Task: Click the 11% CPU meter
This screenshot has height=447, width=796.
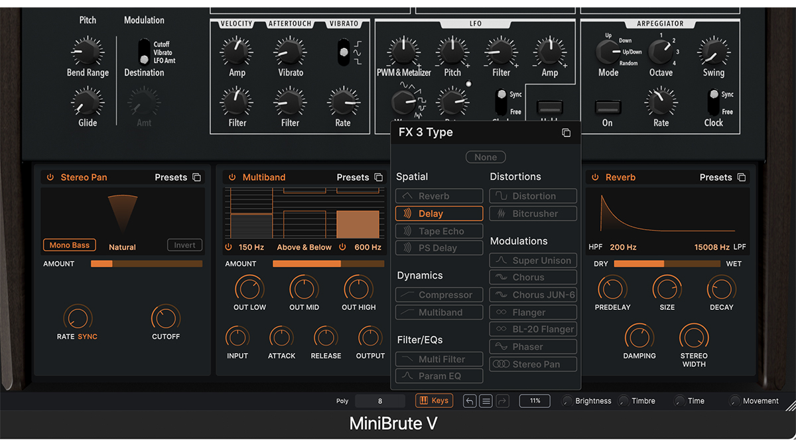Action: (x=535, y=401)
